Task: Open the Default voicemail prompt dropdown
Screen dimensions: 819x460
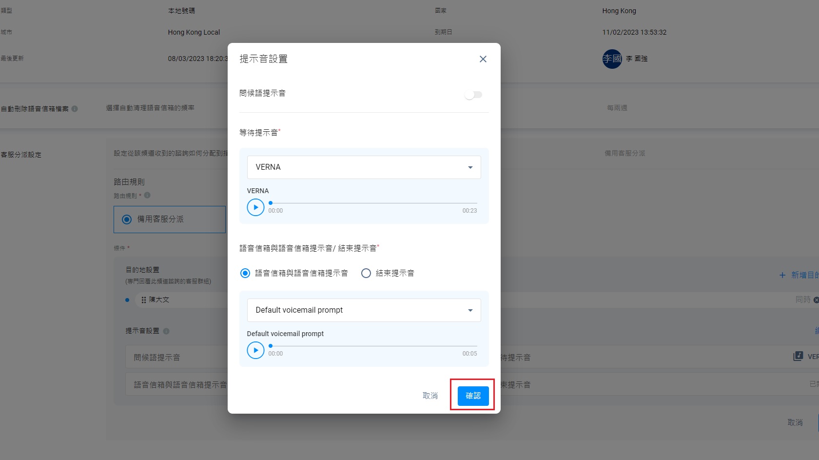Action: coord(364,310)
